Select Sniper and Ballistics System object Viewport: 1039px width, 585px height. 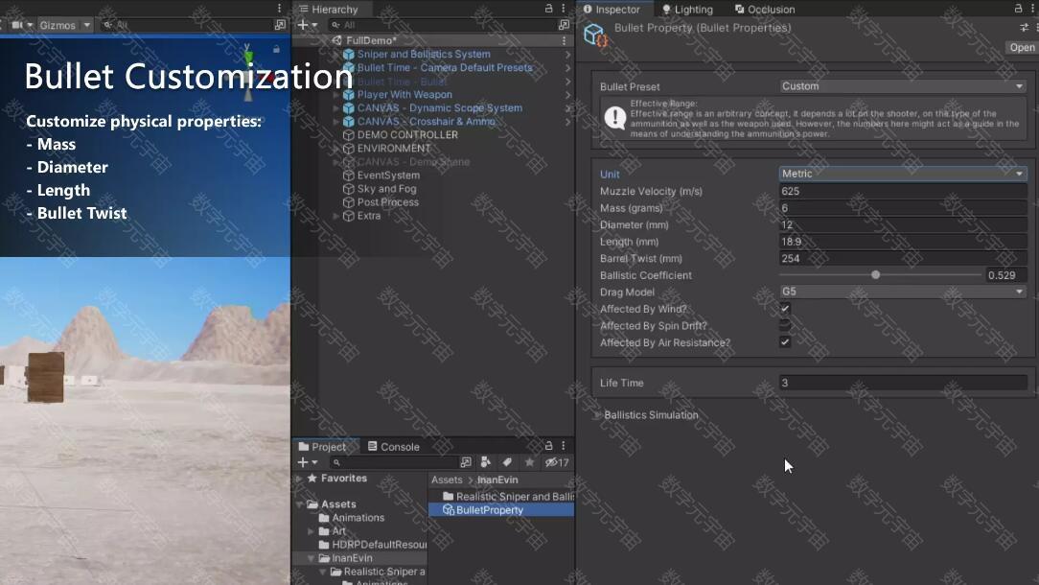[424, 55]
